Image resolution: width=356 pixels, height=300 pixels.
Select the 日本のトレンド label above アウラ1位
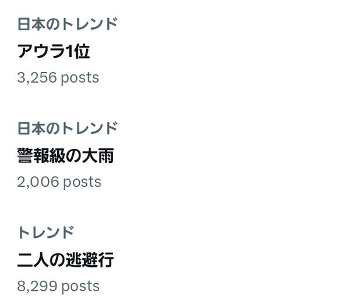67,24
